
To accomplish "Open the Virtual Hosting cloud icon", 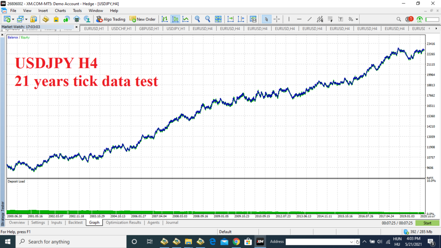I will (77, 19).
